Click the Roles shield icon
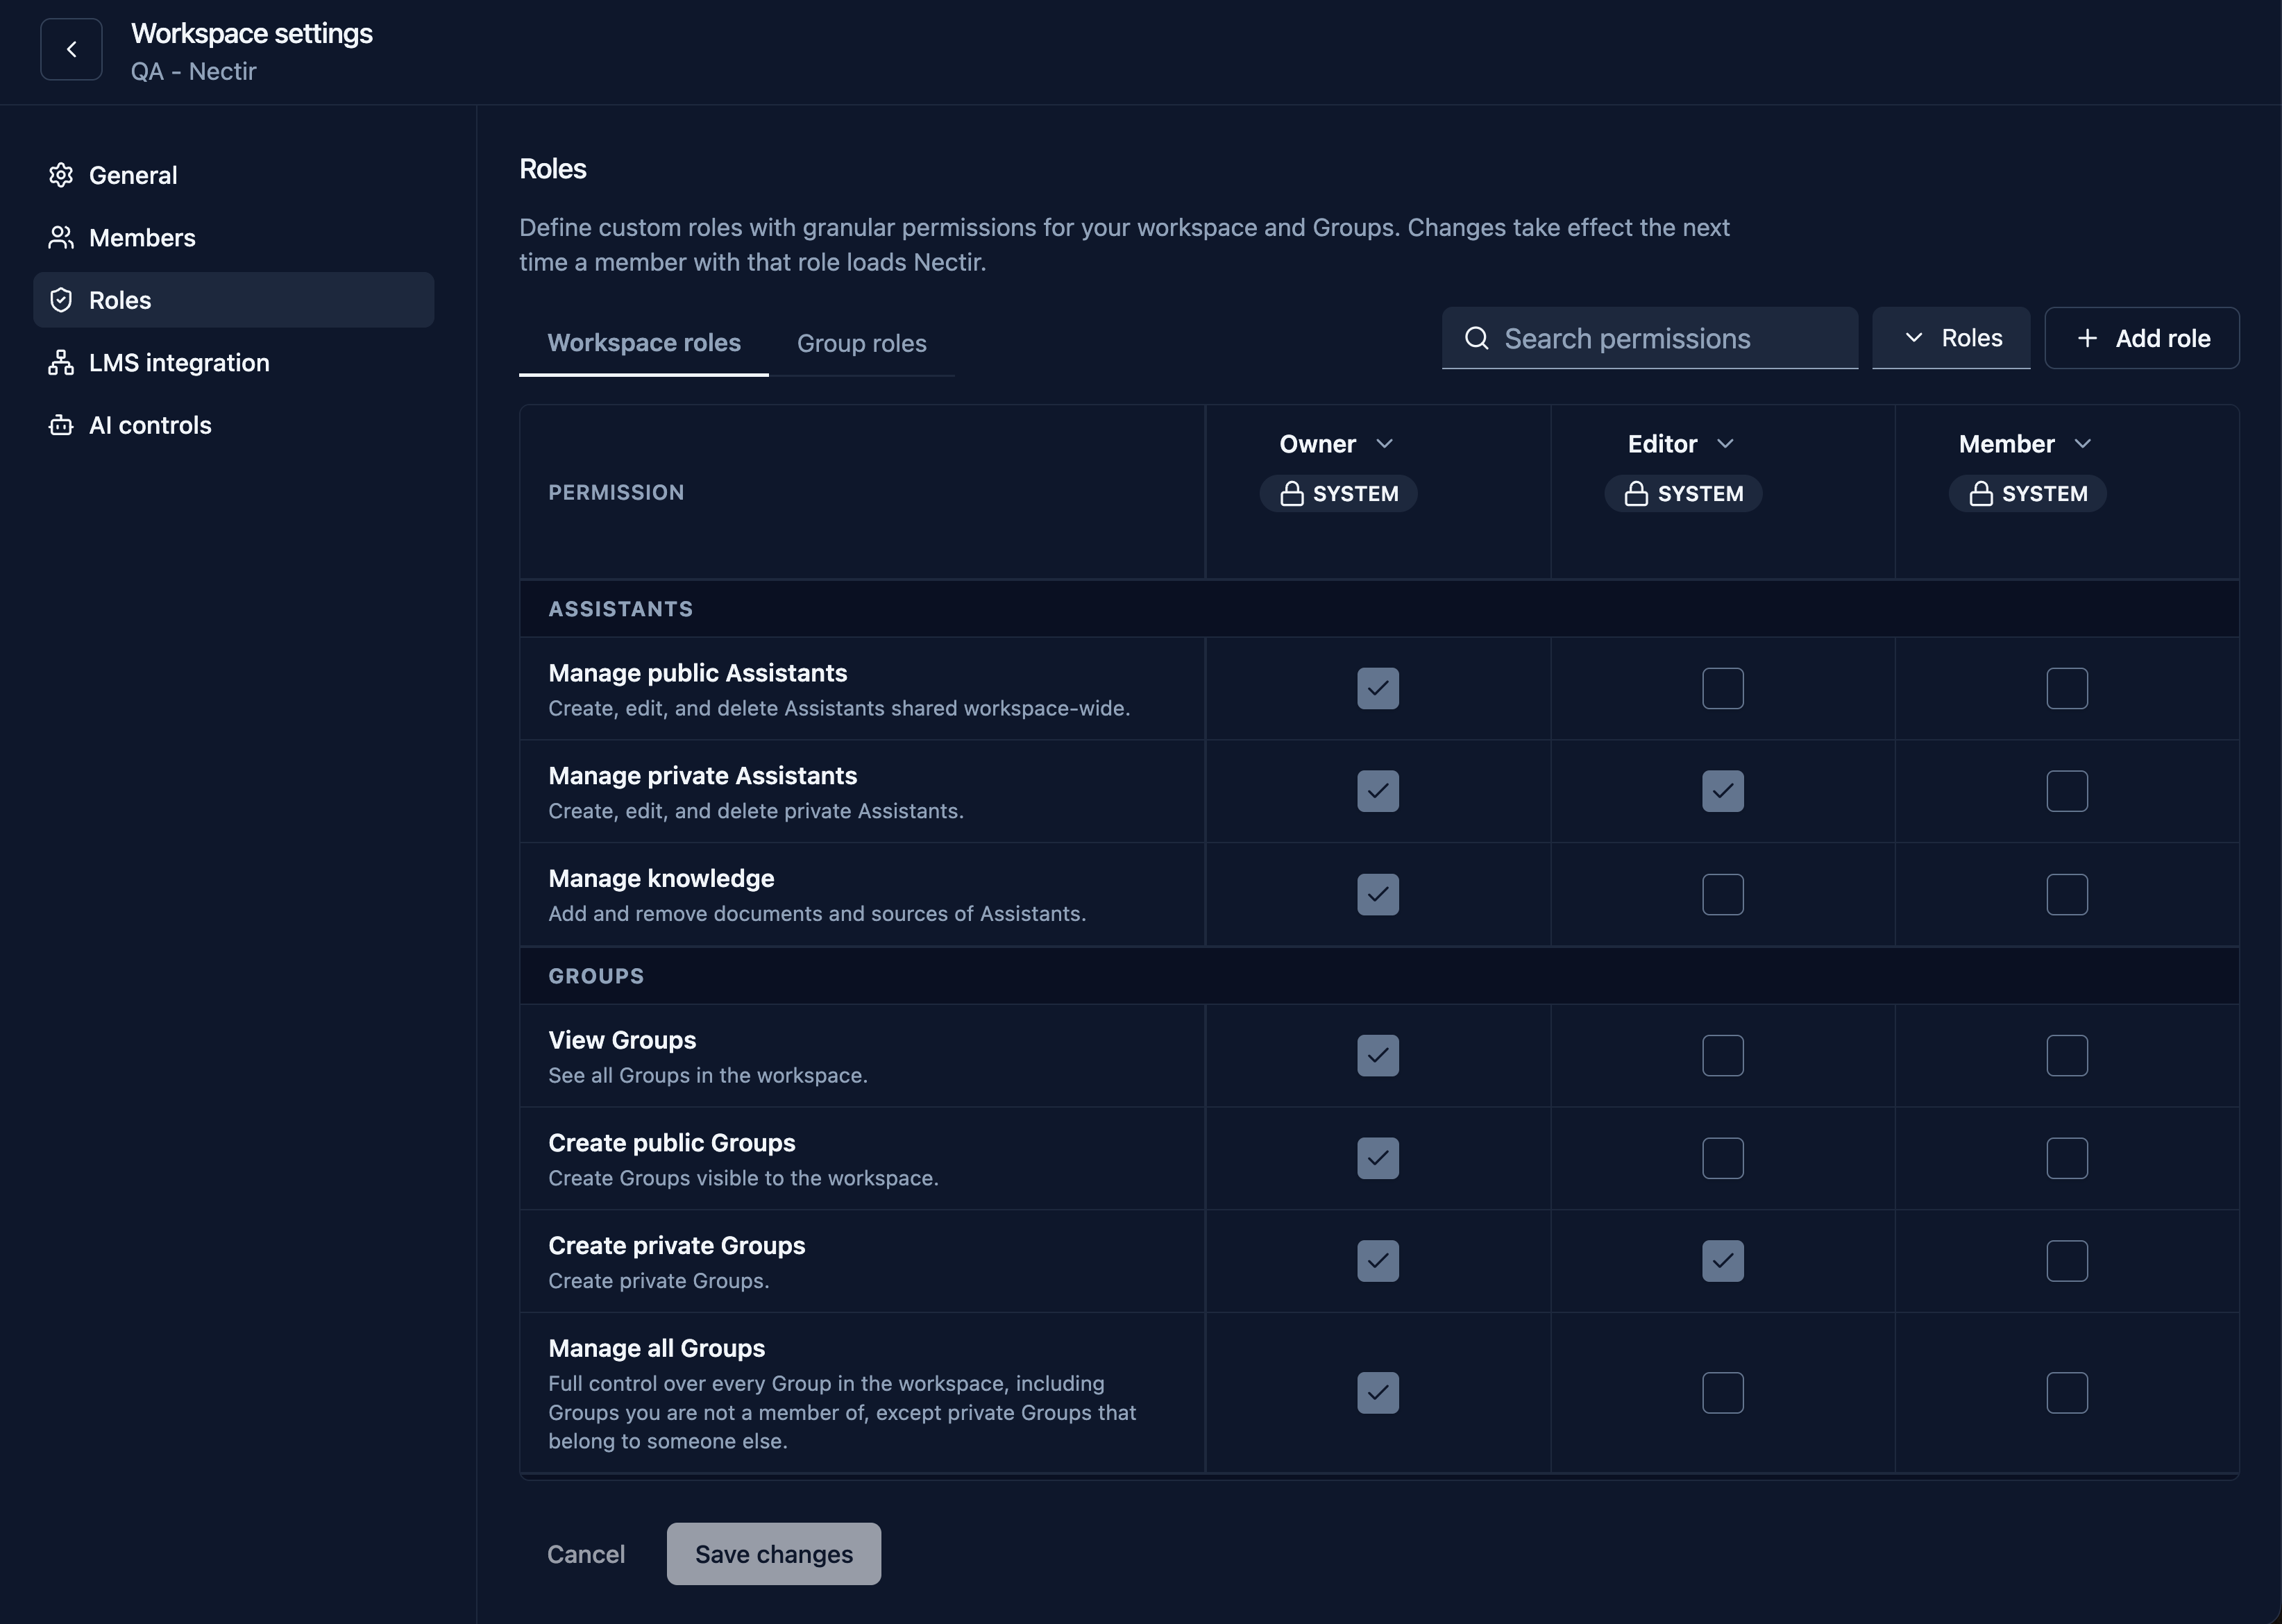Image resolution: width=2282 pixels, height=1624 pixels. point(61,300)
